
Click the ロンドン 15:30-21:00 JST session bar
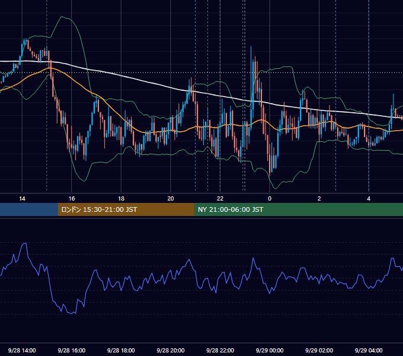pyautogui.click(x=126, y=209)
